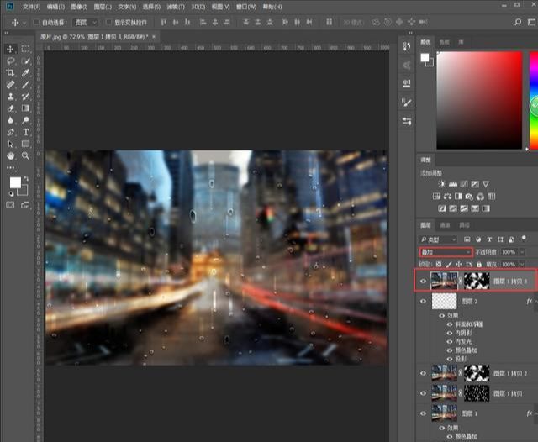Toggle visibility of 图层 1 base layer
The width and height of the screenshot is (538, 442).
point(423,413)
